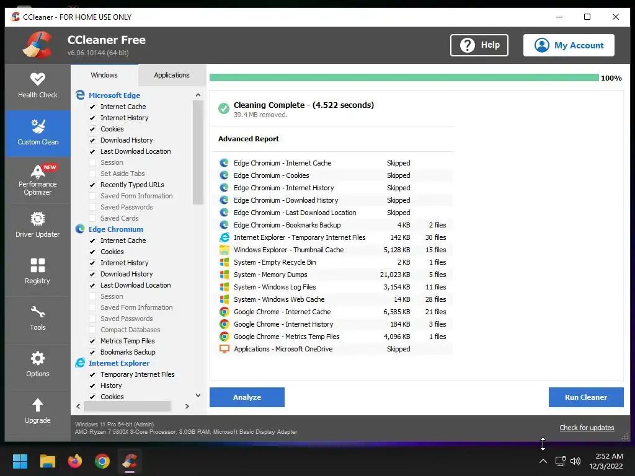Click the taskbar clock 2:52 AM

tap(609, 456)
